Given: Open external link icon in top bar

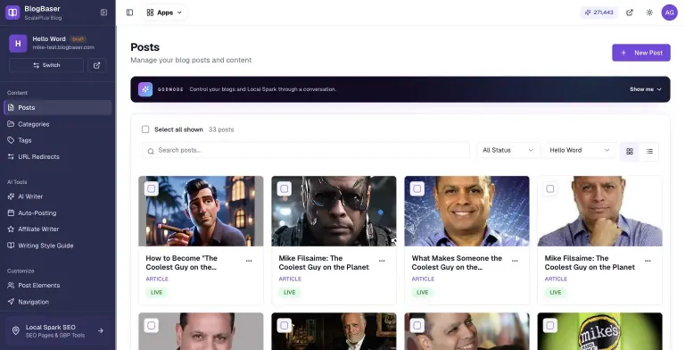Looking at the screenshot, I should [x=630, y=12].
